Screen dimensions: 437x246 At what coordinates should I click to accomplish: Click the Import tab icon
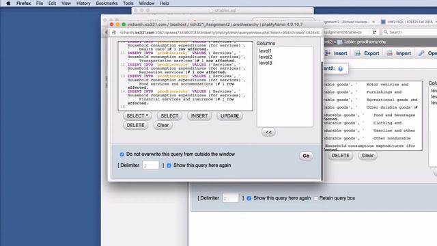(390, 53)
